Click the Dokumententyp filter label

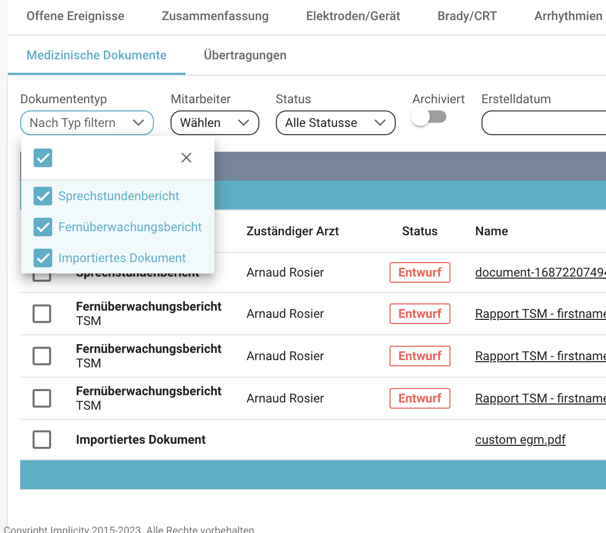pos(64,99)
